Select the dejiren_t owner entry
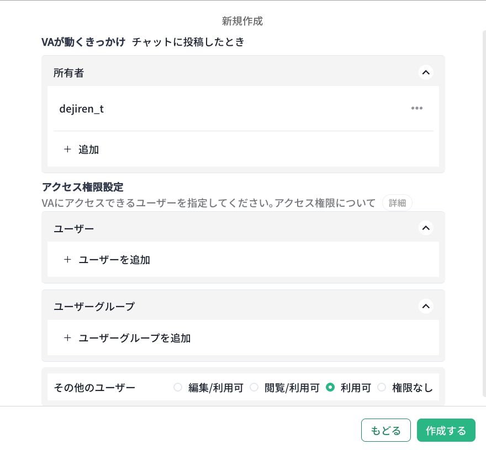 [x=82, y=109]
